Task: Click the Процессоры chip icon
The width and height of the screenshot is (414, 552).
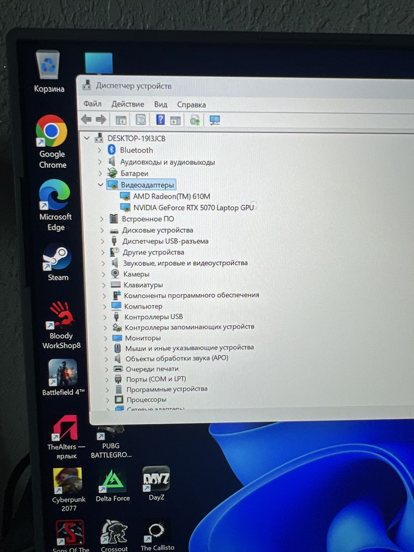Action: 119,399
